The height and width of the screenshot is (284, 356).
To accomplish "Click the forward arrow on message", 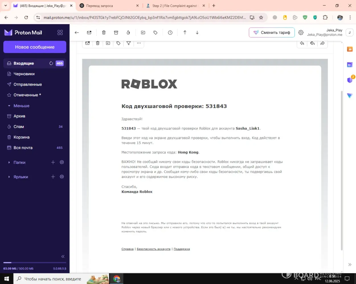I will [322, 43].
